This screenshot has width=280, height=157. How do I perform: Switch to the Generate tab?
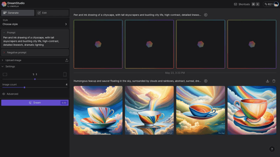[18, 13]
